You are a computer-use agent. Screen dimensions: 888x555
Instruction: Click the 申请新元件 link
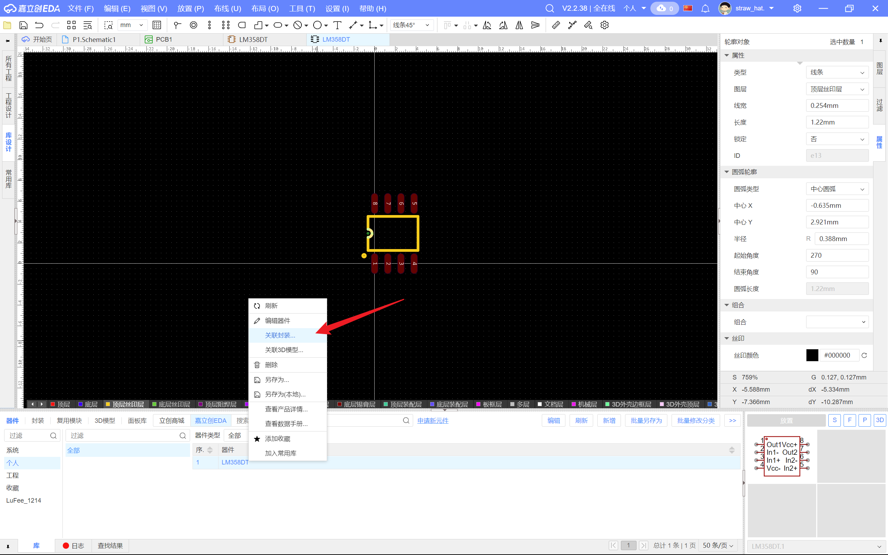(x=433, y=421)
